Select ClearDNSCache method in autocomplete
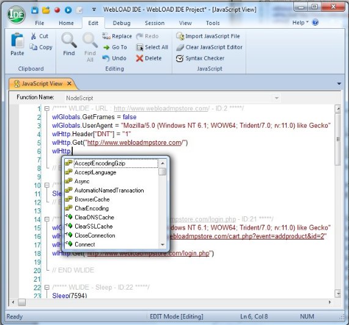Viewport: 349px width, 325px height. point(111,217)
